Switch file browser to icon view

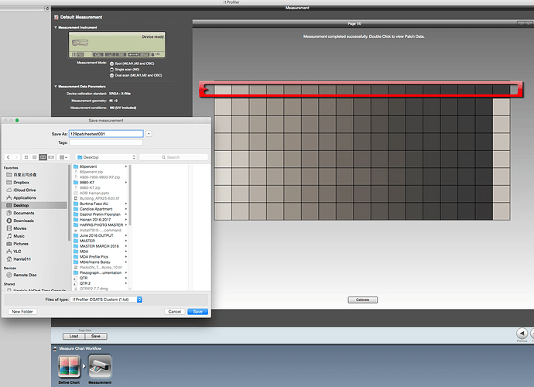point(27,157)
